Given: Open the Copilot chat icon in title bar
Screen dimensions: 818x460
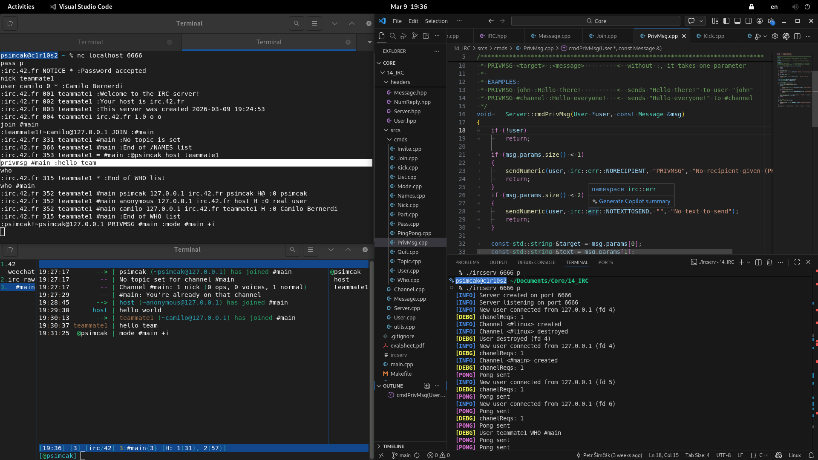Looking at the screenshot, I should (x=691, y=21).
